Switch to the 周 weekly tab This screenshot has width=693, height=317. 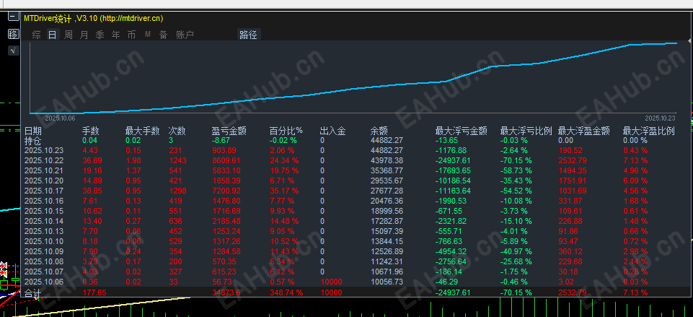(69, 35)
